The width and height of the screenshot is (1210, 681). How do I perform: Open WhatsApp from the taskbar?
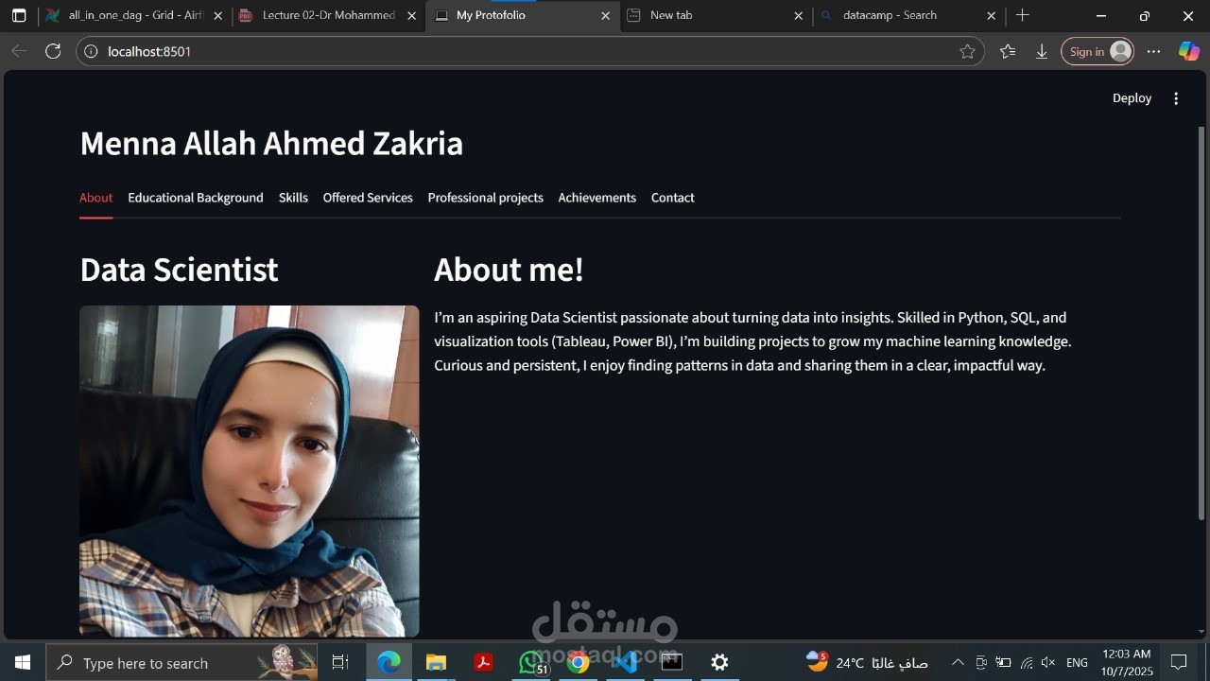click(531, 662)
